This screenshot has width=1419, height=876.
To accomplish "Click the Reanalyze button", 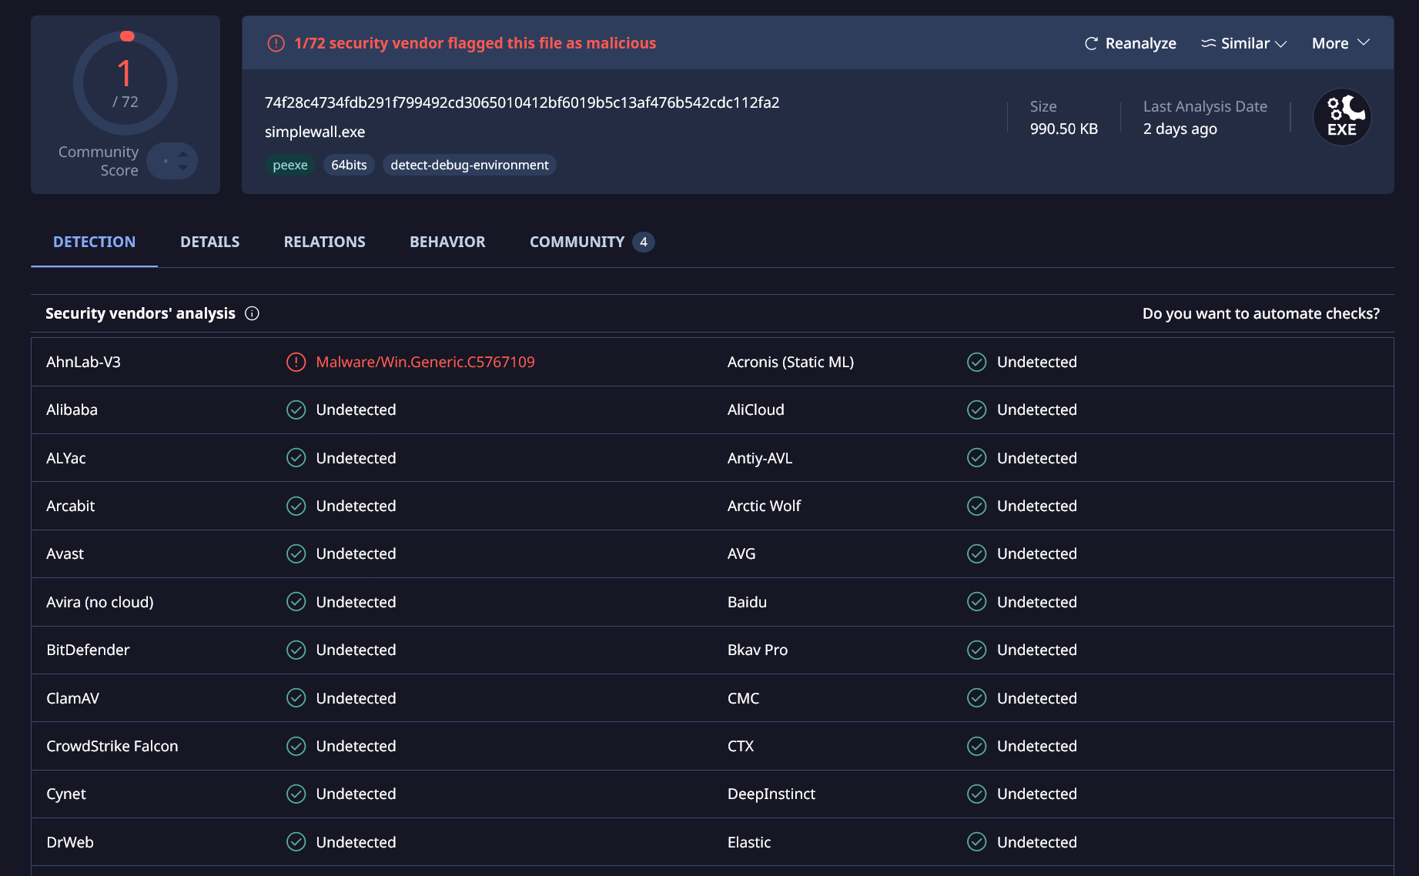I will coord(1130,44).
